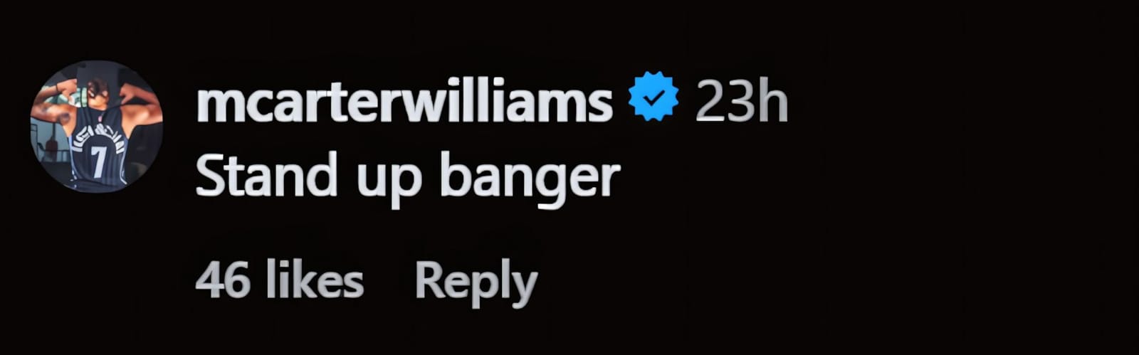
Task: Open mcarterwilliams' circular profile picture
Action: pyautogui.click(x=97, y=127)
